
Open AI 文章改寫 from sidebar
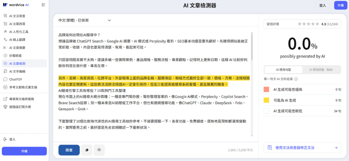(24, 24)
